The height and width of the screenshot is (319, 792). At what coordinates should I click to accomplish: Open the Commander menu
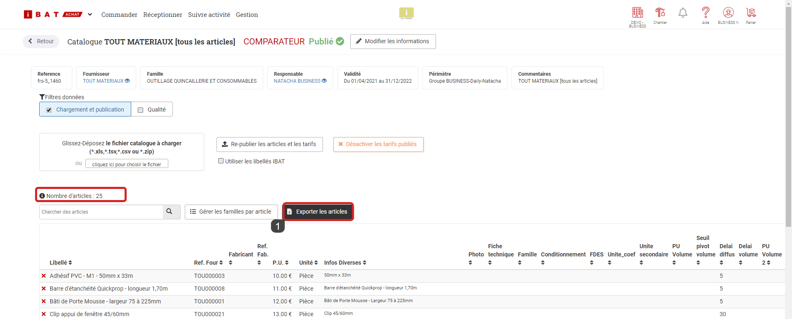[119, 15]
